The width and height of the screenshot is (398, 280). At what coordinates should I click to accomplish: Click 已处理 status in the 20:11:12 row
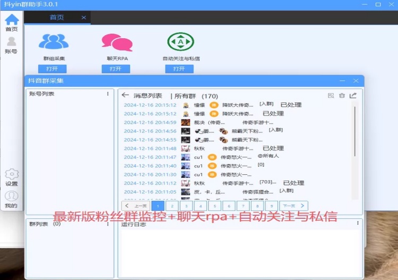[293, 183]
